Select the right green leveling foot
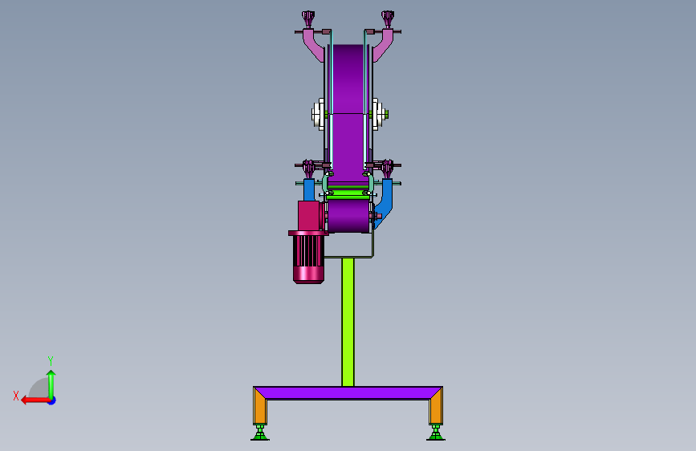 click(436, 433)
